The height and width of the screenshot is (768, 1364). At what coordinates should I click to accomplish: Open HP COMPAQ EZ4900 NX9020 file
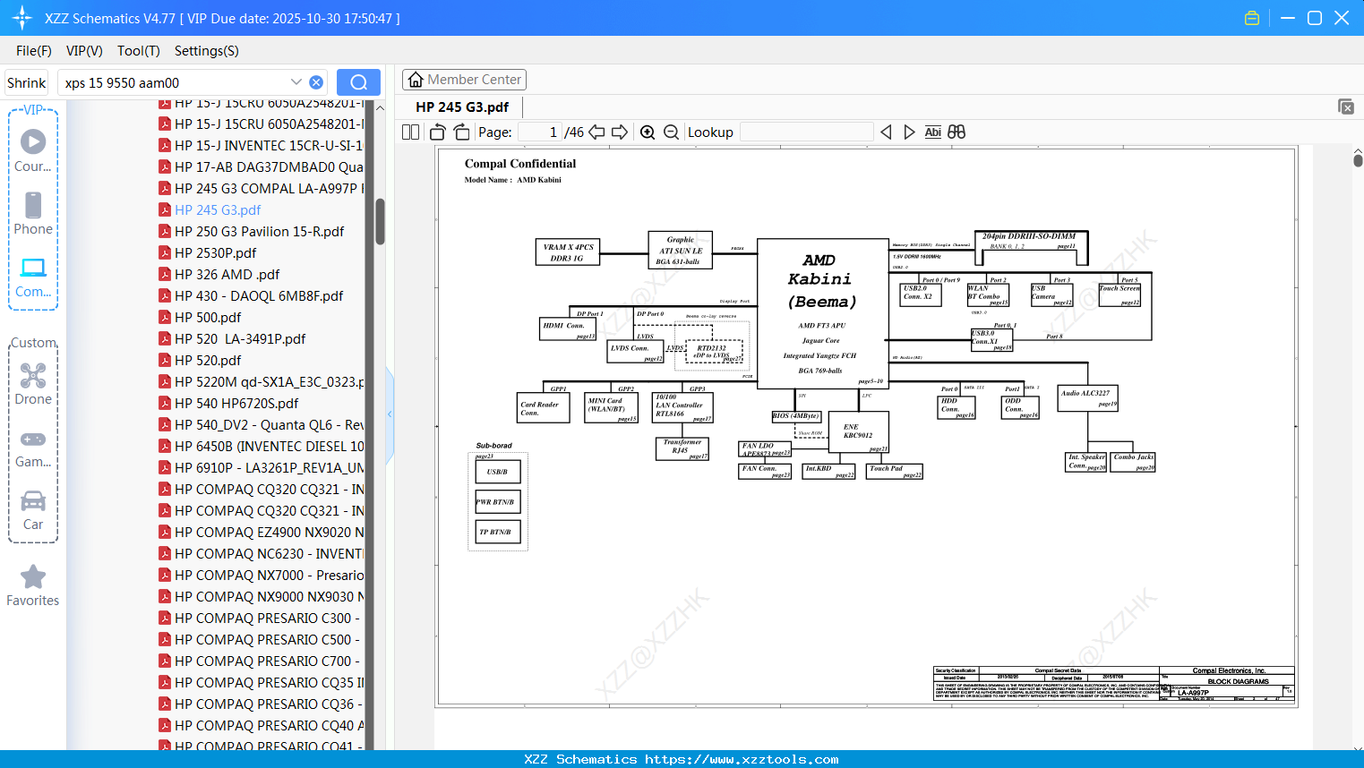262,532
